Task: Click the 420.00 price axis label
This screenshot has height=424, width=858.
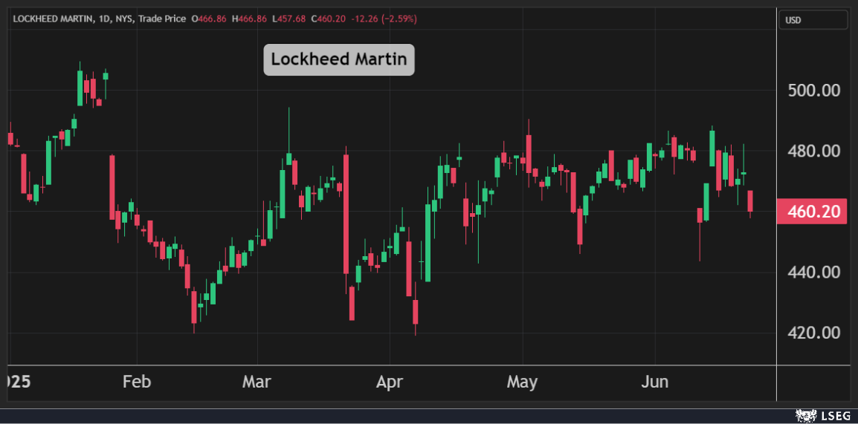Action: 813,333
